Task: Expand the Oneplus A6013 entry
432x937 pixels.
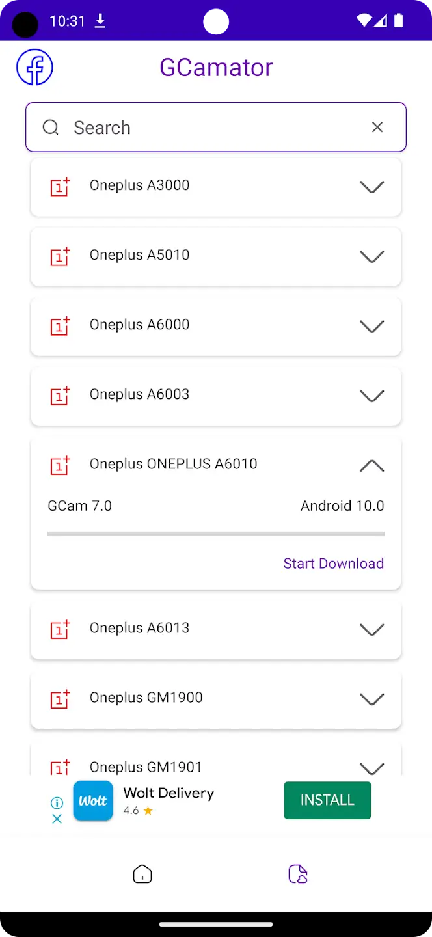Action: coord(371,630)
